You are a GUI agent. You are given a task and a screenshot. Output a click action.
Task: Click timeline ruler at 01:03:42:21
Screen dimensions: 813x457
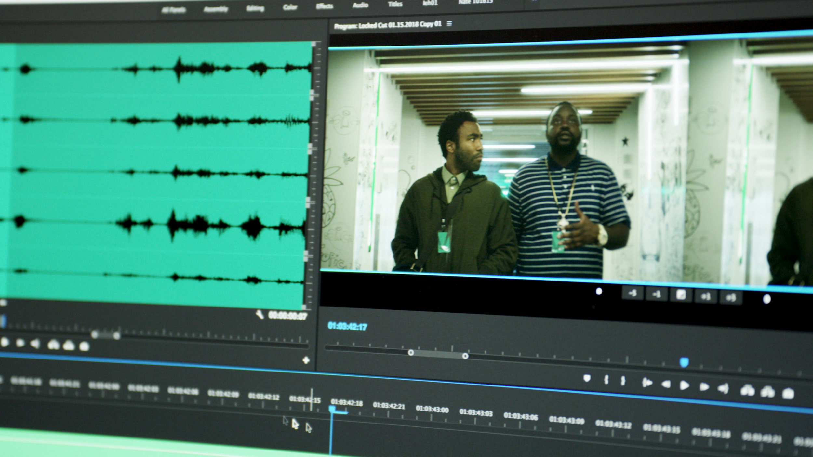(389, 406)
